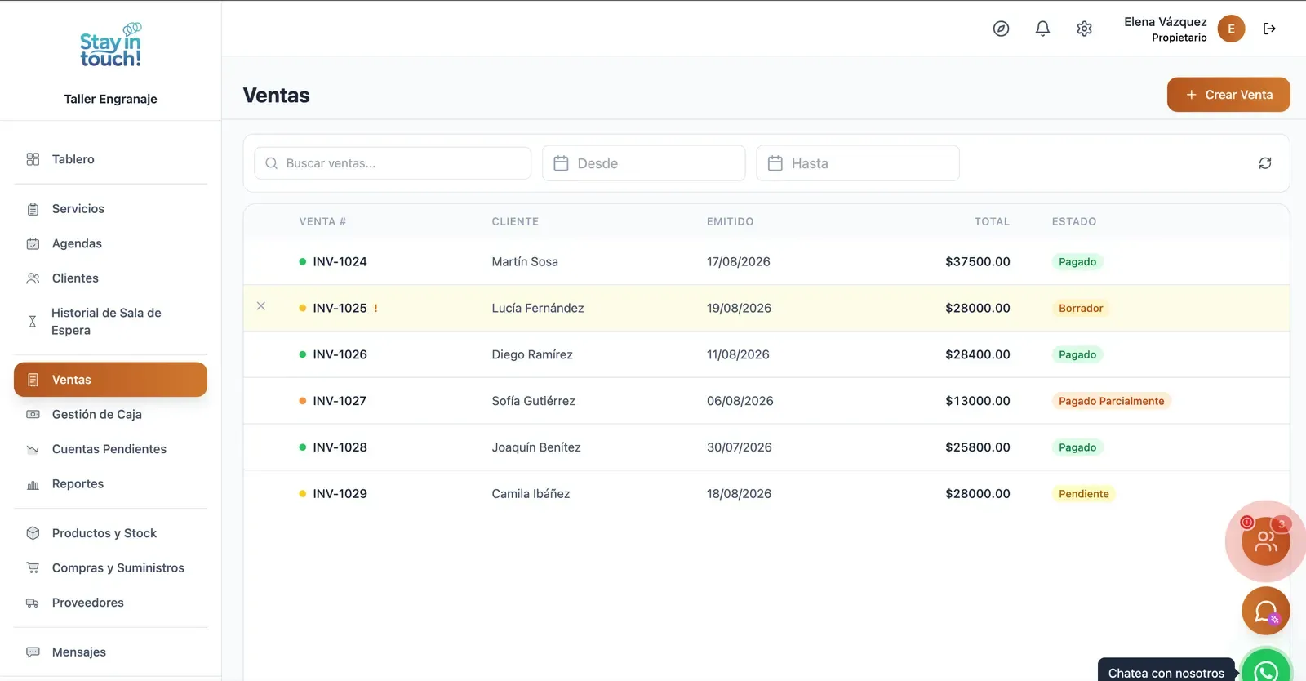Open Proveedores section

[111, 603]
